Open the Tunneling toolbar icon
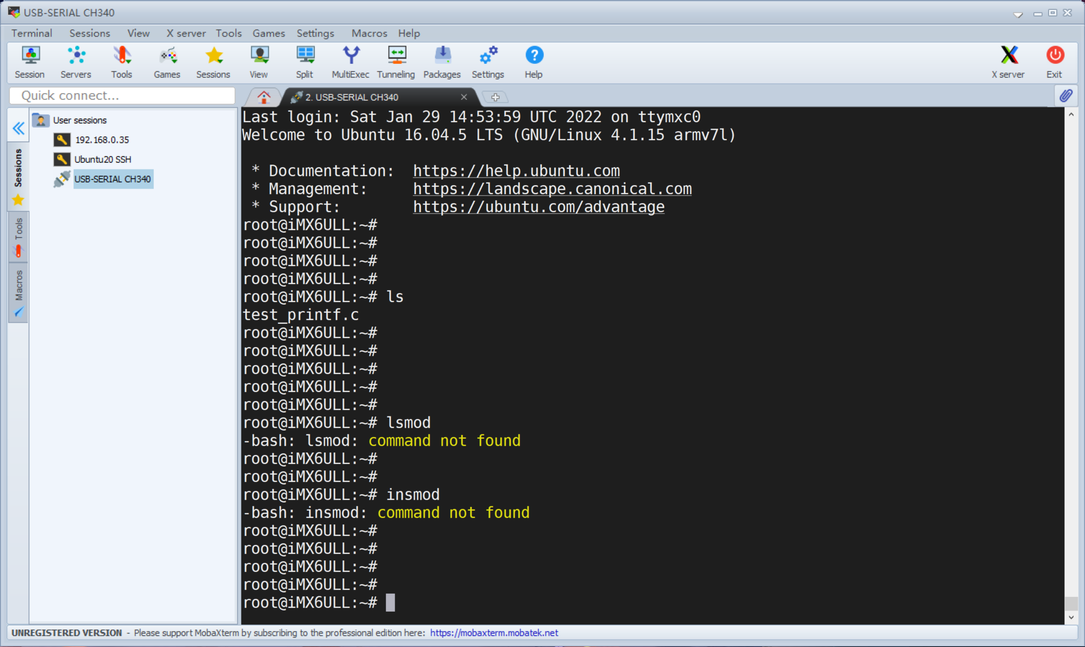 coord(396,63)
